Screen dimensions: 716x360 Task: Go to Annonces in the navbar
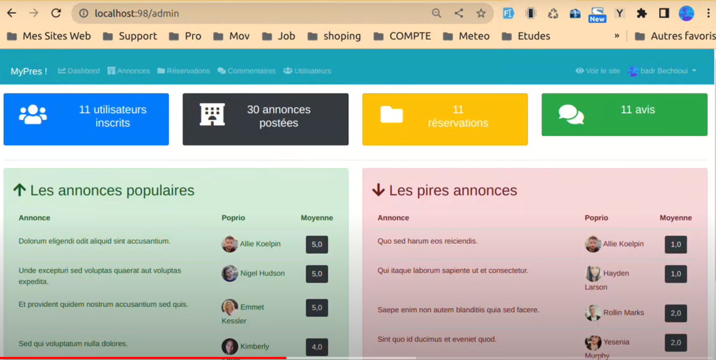129,71
